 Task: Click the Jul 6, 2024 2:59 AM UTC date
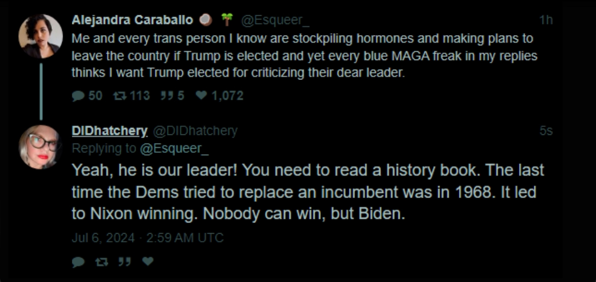148,238
